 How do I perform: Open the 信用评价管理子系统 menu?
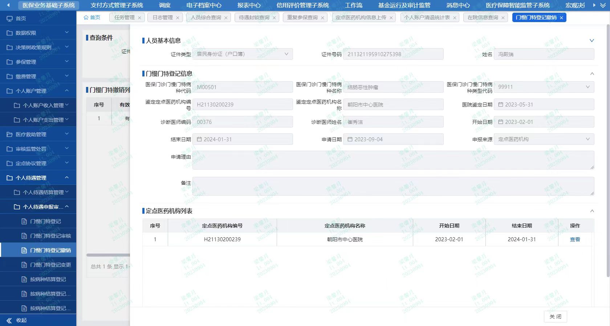pos(303,5)
